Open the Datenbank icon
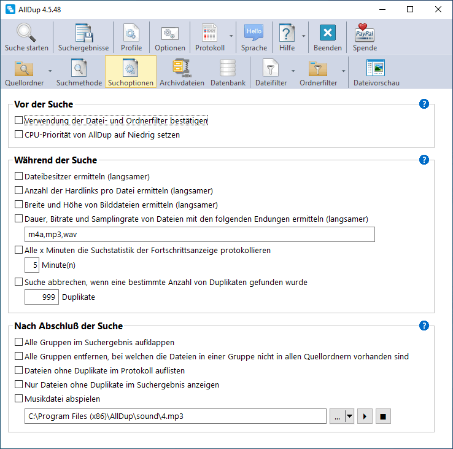Image resolution: width=453 pixels, height=449 pixels. (x=228, y=68)
